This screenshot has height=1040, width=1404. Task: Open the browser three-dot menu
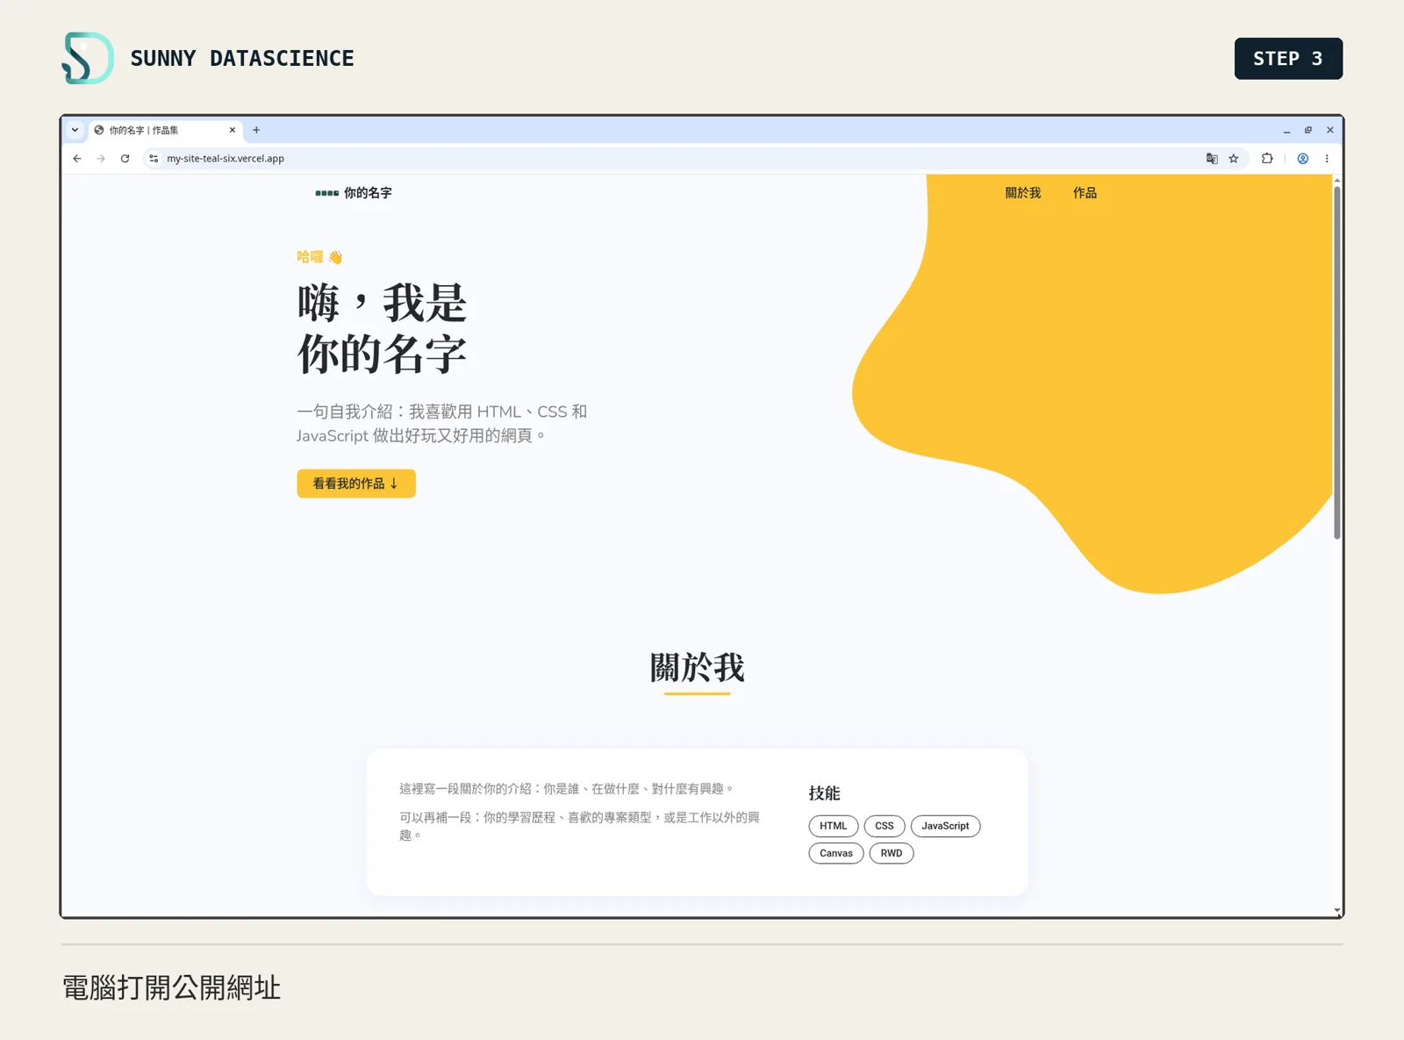1327,159
